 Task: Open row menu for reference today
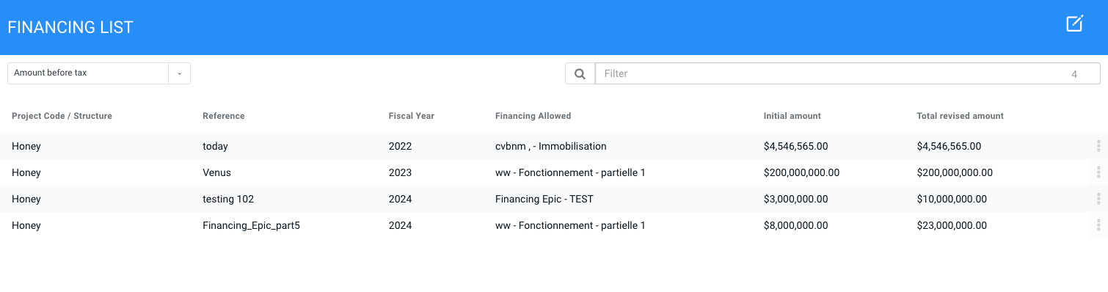point(1098,146)
